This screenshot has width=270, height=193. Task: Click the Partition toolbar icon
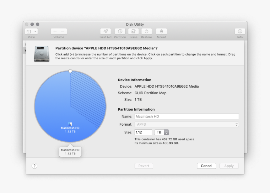120,31
